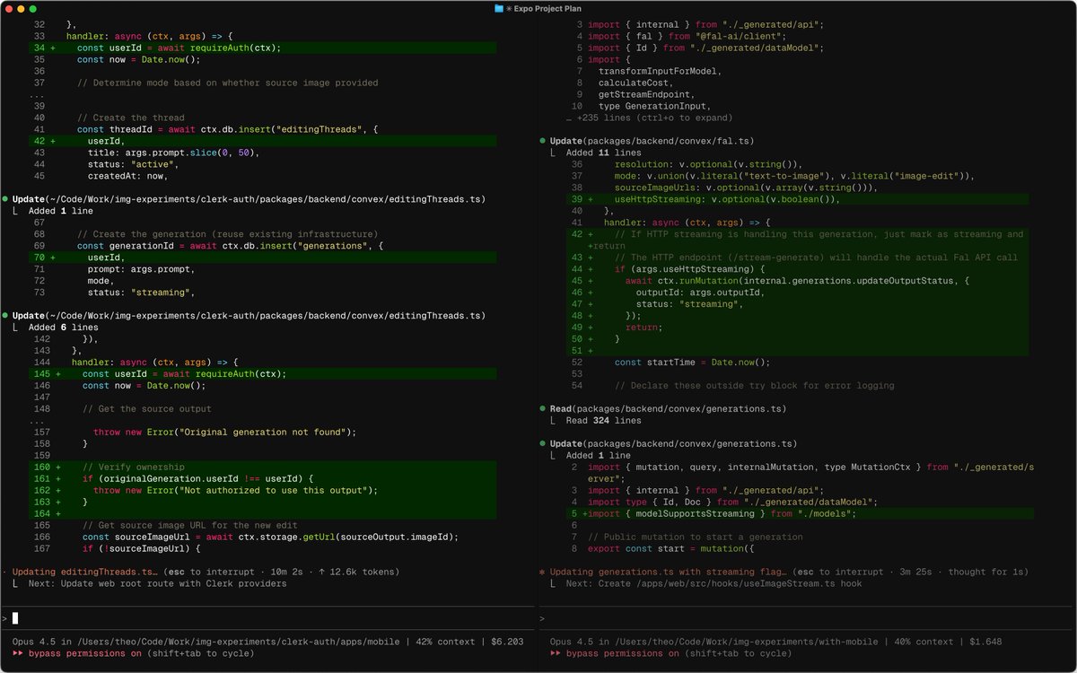Click added line 70 with userId

[x=262, y=258]
